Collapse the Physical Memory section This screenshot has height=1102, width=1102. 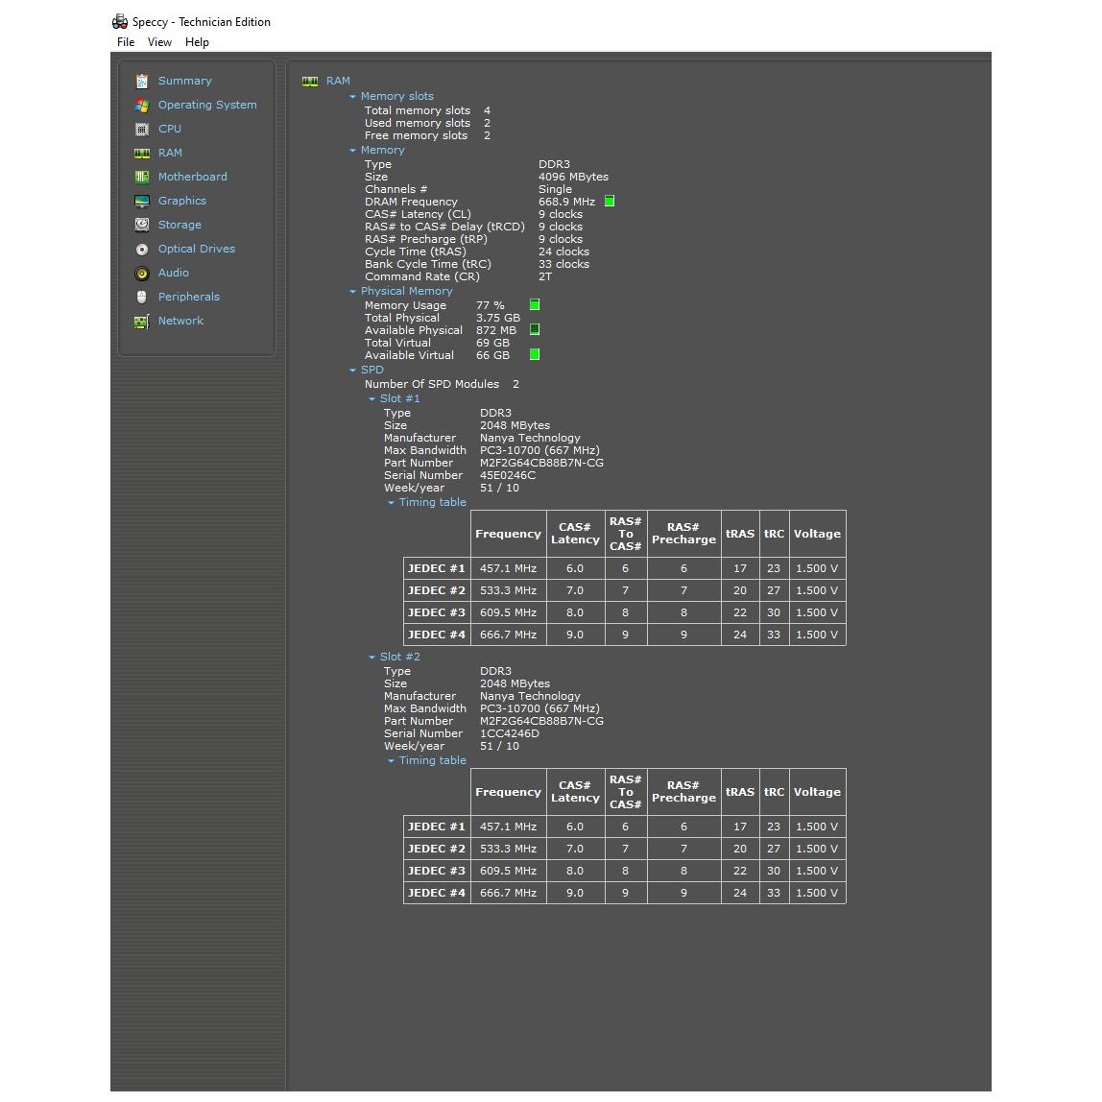point(352,292)
